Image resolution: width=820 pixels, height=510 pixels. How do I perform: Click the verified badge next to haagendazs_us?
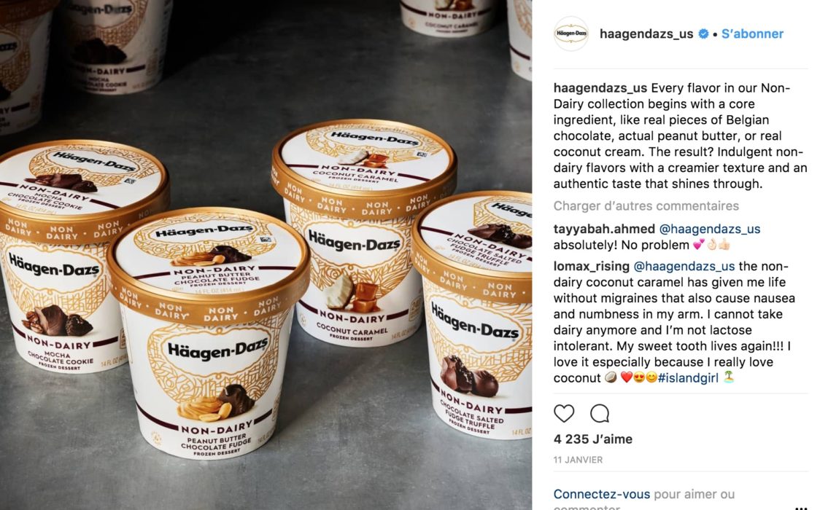pyautogui.click(x=703, y=34)
